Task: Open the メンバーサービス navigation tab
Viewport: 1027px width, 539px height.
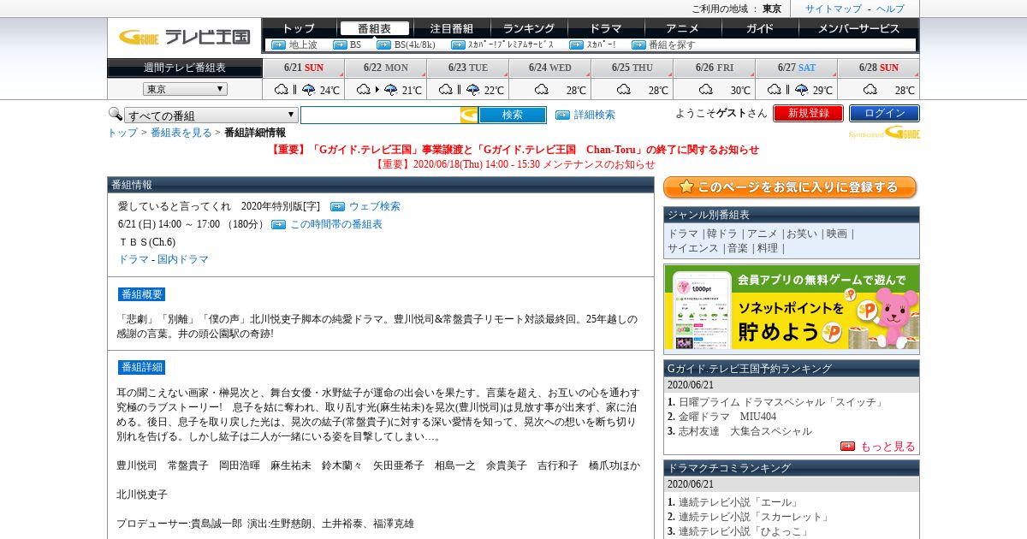Action: pyautogui.click(x=858, y=28)
